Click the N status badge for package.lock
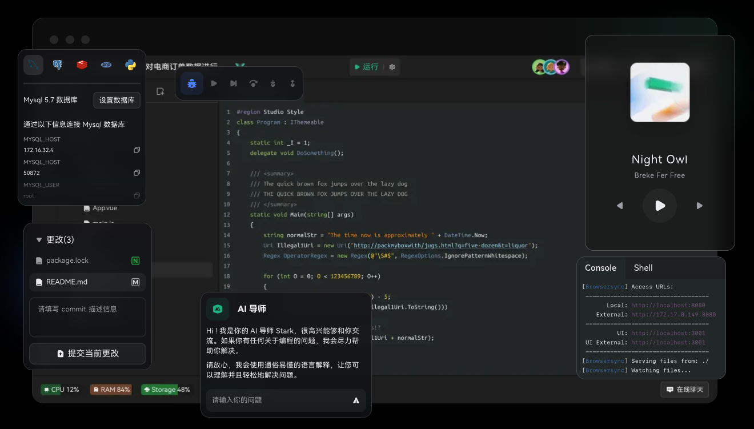The height and width of the screenshot is (429, 754). coord(135,260)
